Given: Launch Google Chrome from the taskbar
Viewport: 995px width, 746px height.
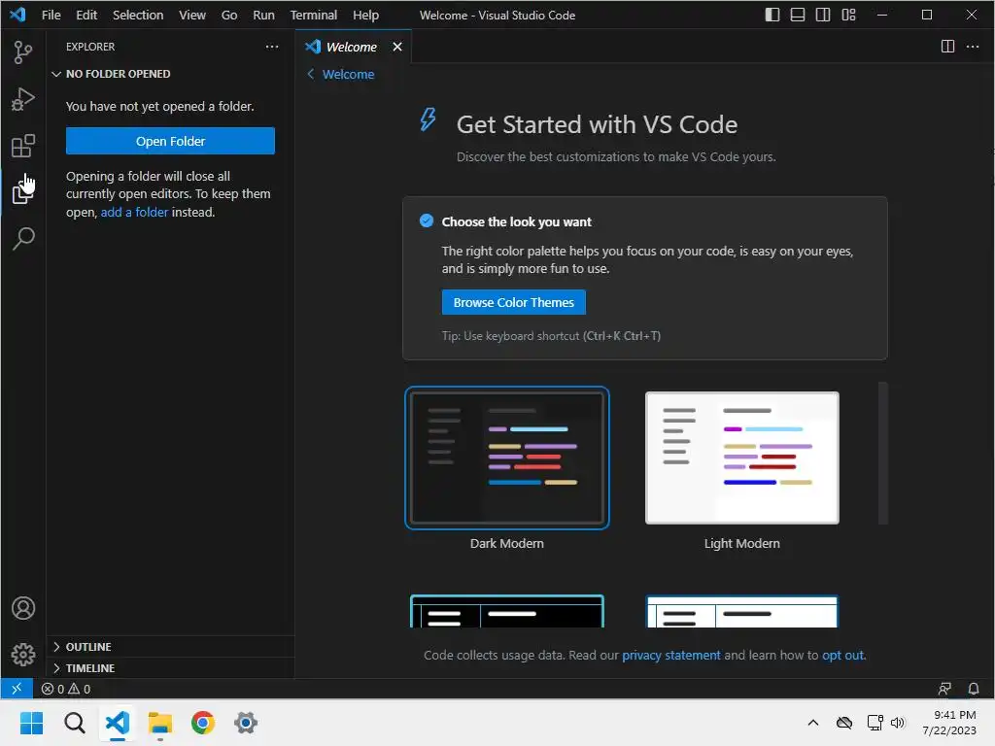Looking at the screenshot, I should (x=202, y=723).
